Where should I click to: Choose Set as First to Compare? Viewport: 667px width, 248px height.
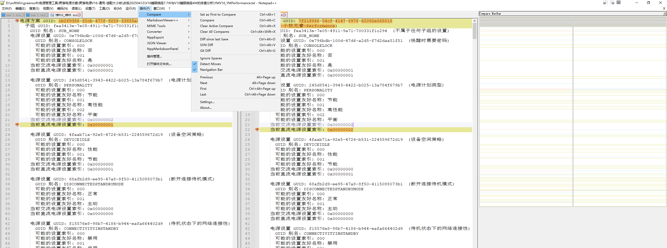218,15
